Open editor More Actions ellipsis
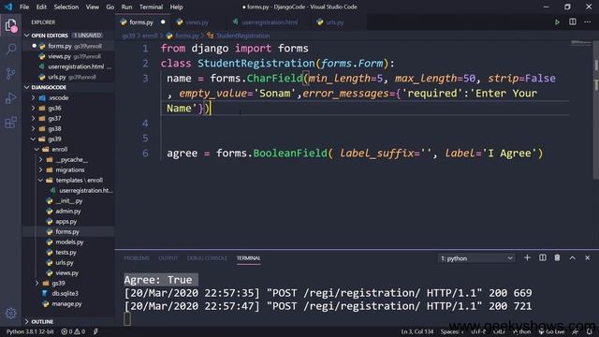 (x=587, y=22)
